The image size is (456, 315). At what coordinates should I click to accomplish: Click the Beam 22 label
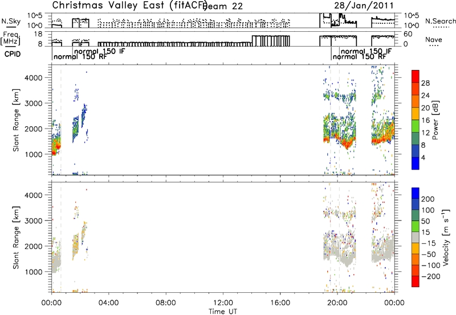[x=223, y=6]
